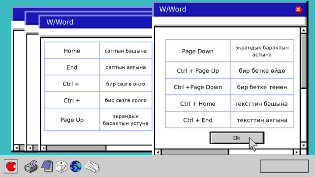
Task: Click the front window's horizontal scrollbar thumb
Action: (x=195, y=152)
